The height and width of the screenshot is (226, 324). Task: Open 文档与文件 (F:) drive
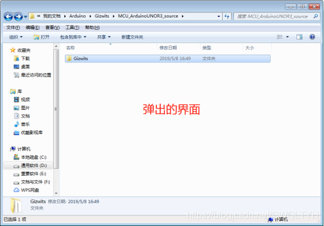tap(32, 182)
